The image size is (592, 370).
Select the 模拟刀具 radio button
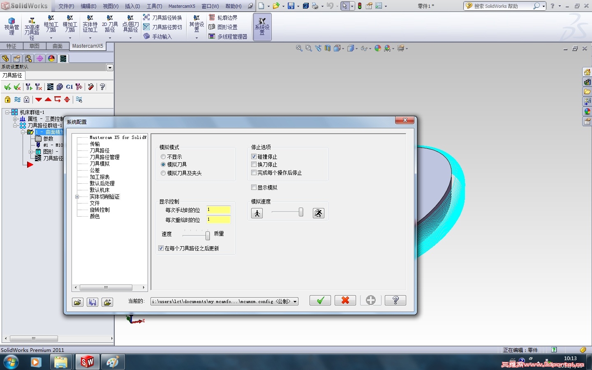pyautogui.click(x=163, y=164)
